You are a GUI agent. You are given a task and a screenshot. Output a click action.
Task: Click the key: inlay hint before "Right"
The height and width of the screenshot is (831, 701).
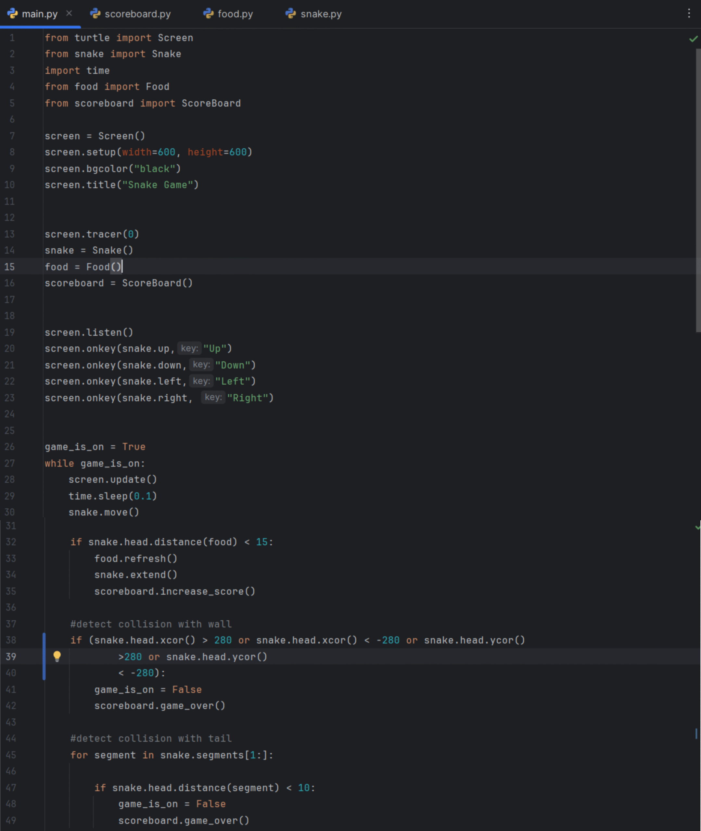pos(213,397)
